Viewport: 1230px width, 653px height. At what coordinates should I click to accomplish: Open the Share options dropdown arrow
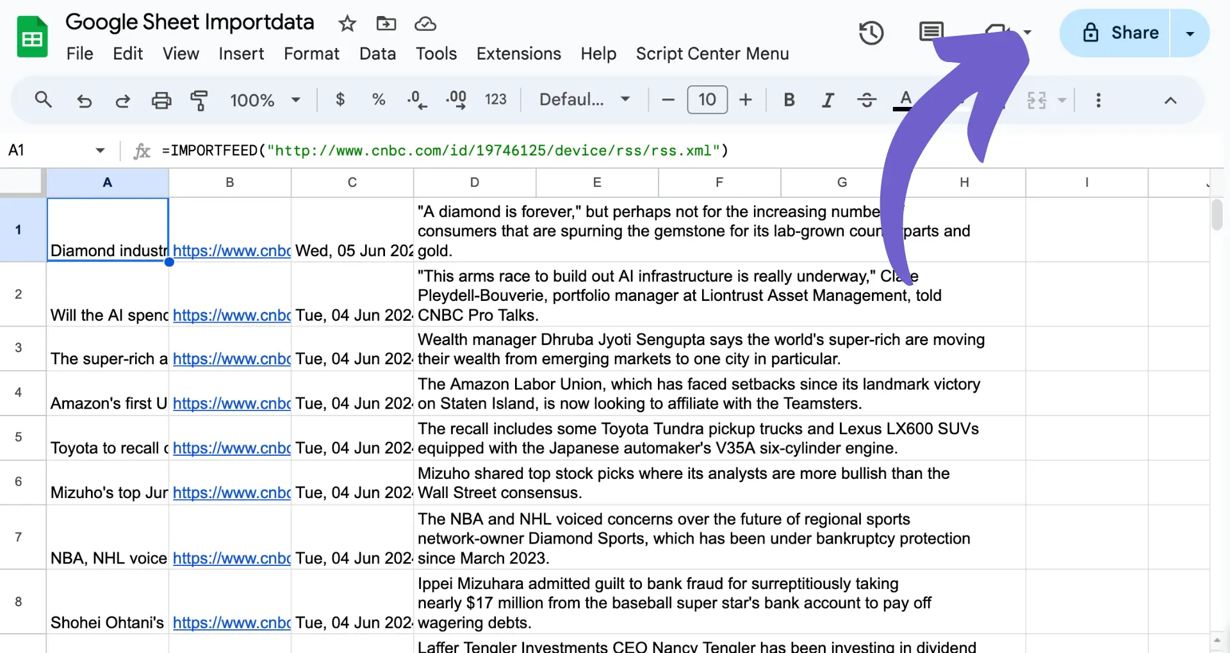pyautogui.click(x=1190, y=33)
